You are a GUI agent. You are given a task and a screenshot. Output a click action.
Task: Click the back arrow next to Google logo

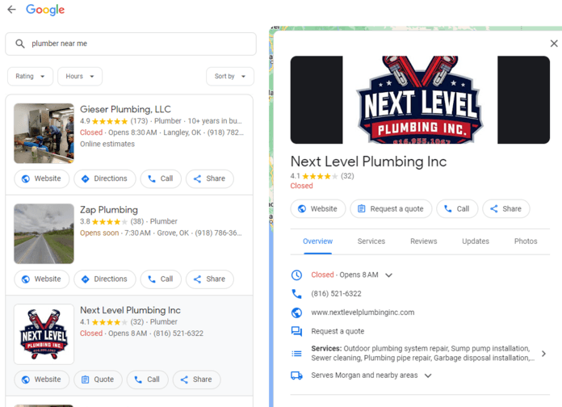point(12,10)
